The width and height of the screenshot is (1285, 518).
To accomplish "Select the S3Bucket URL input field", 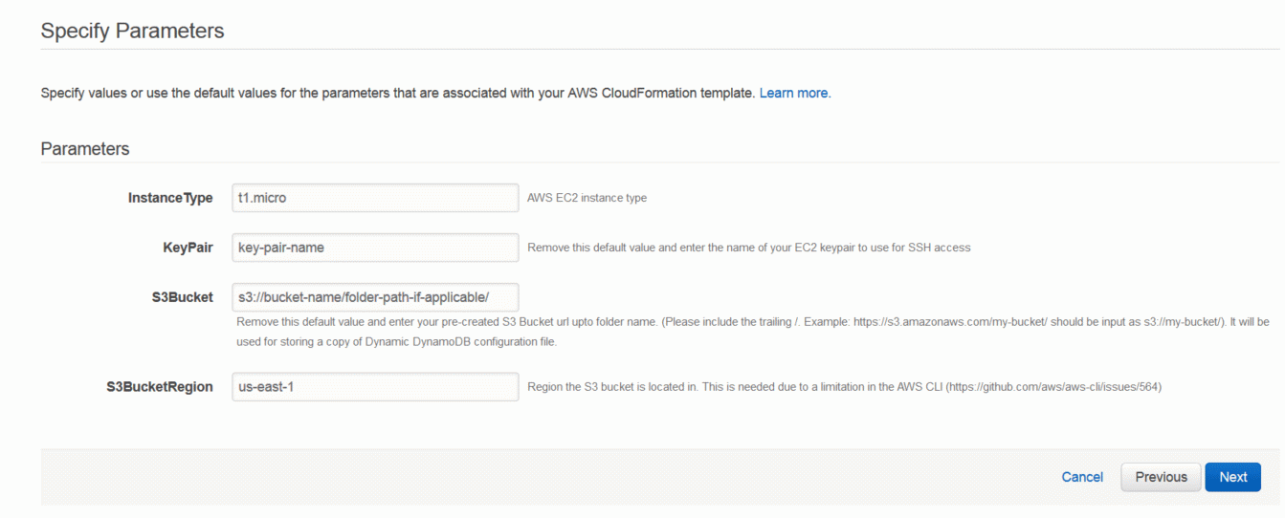I will pos(375,297).
